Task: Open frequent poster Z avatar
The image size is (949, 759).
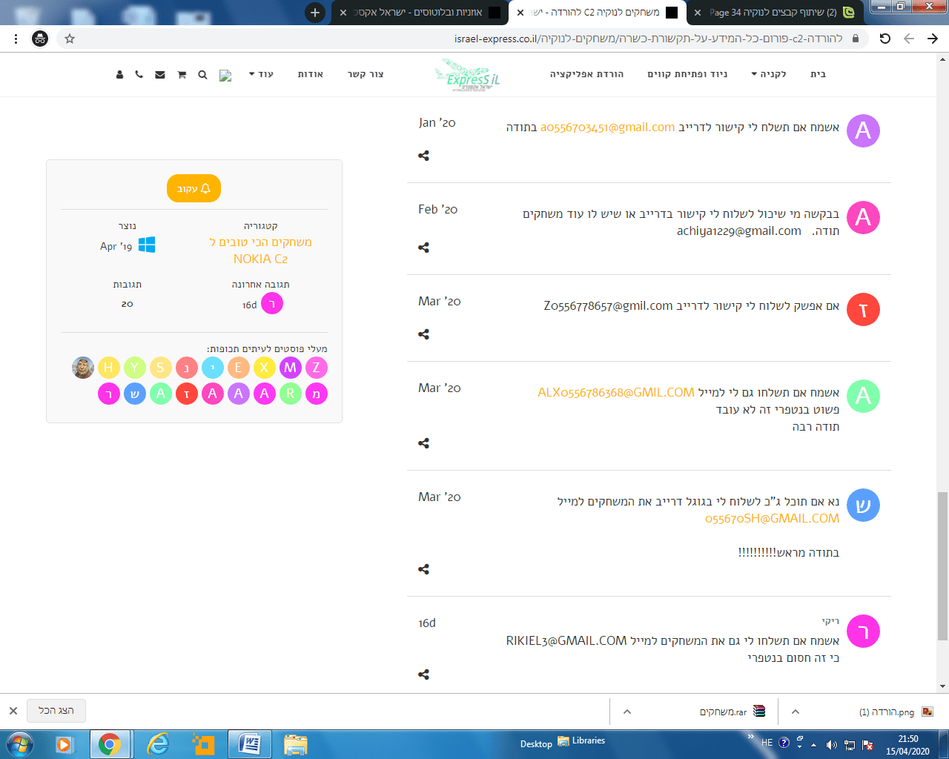Action: (x=317, y=368)
